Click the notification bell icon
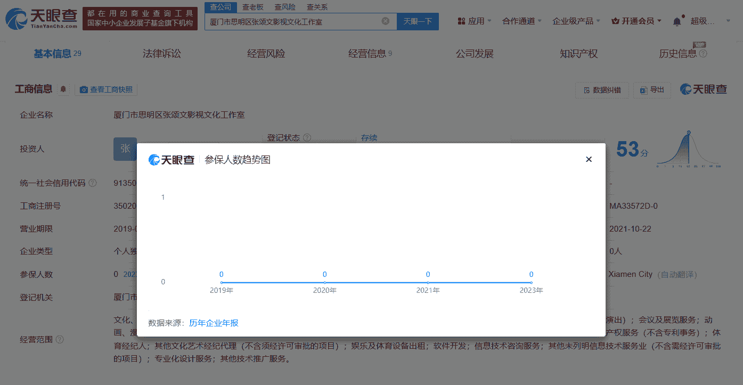743x385 pixels. pos(677,21)
